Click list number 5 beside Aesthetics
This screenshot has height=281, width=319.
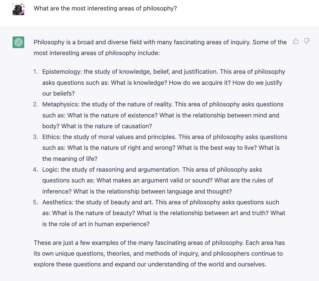(x=35, y=202)
